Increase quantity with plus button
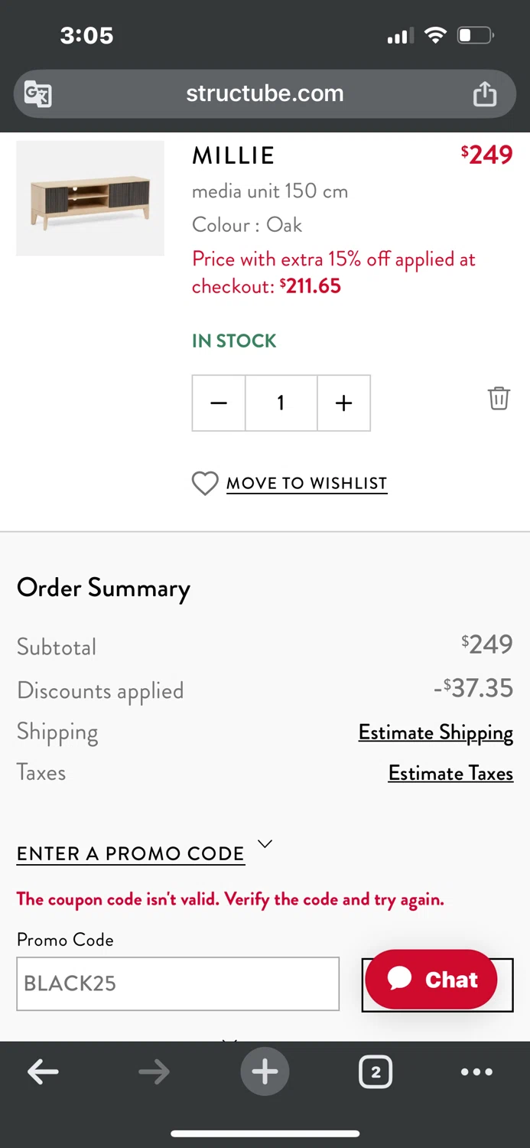 [x=343, y=403]
